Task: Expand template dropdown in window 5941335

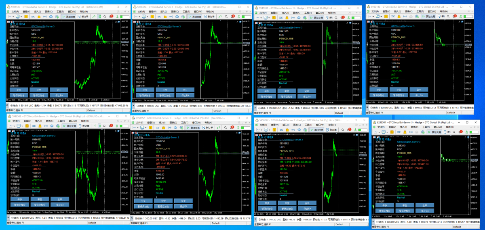Action: click(269, 17)
